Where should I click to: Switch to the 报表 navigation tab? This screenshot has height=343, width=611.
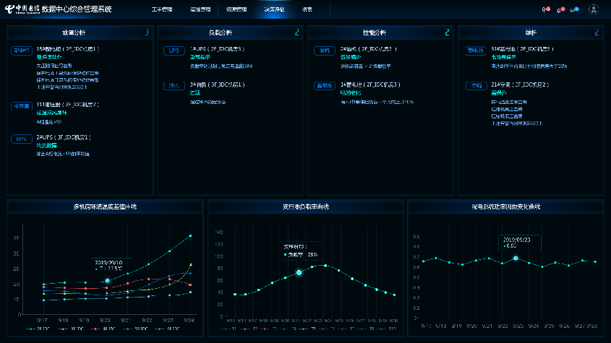tap(307, 10)
